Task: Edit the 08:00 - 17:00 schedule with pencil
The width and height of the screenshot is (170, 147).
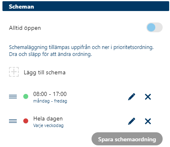Action: click(x=132, y=97)
